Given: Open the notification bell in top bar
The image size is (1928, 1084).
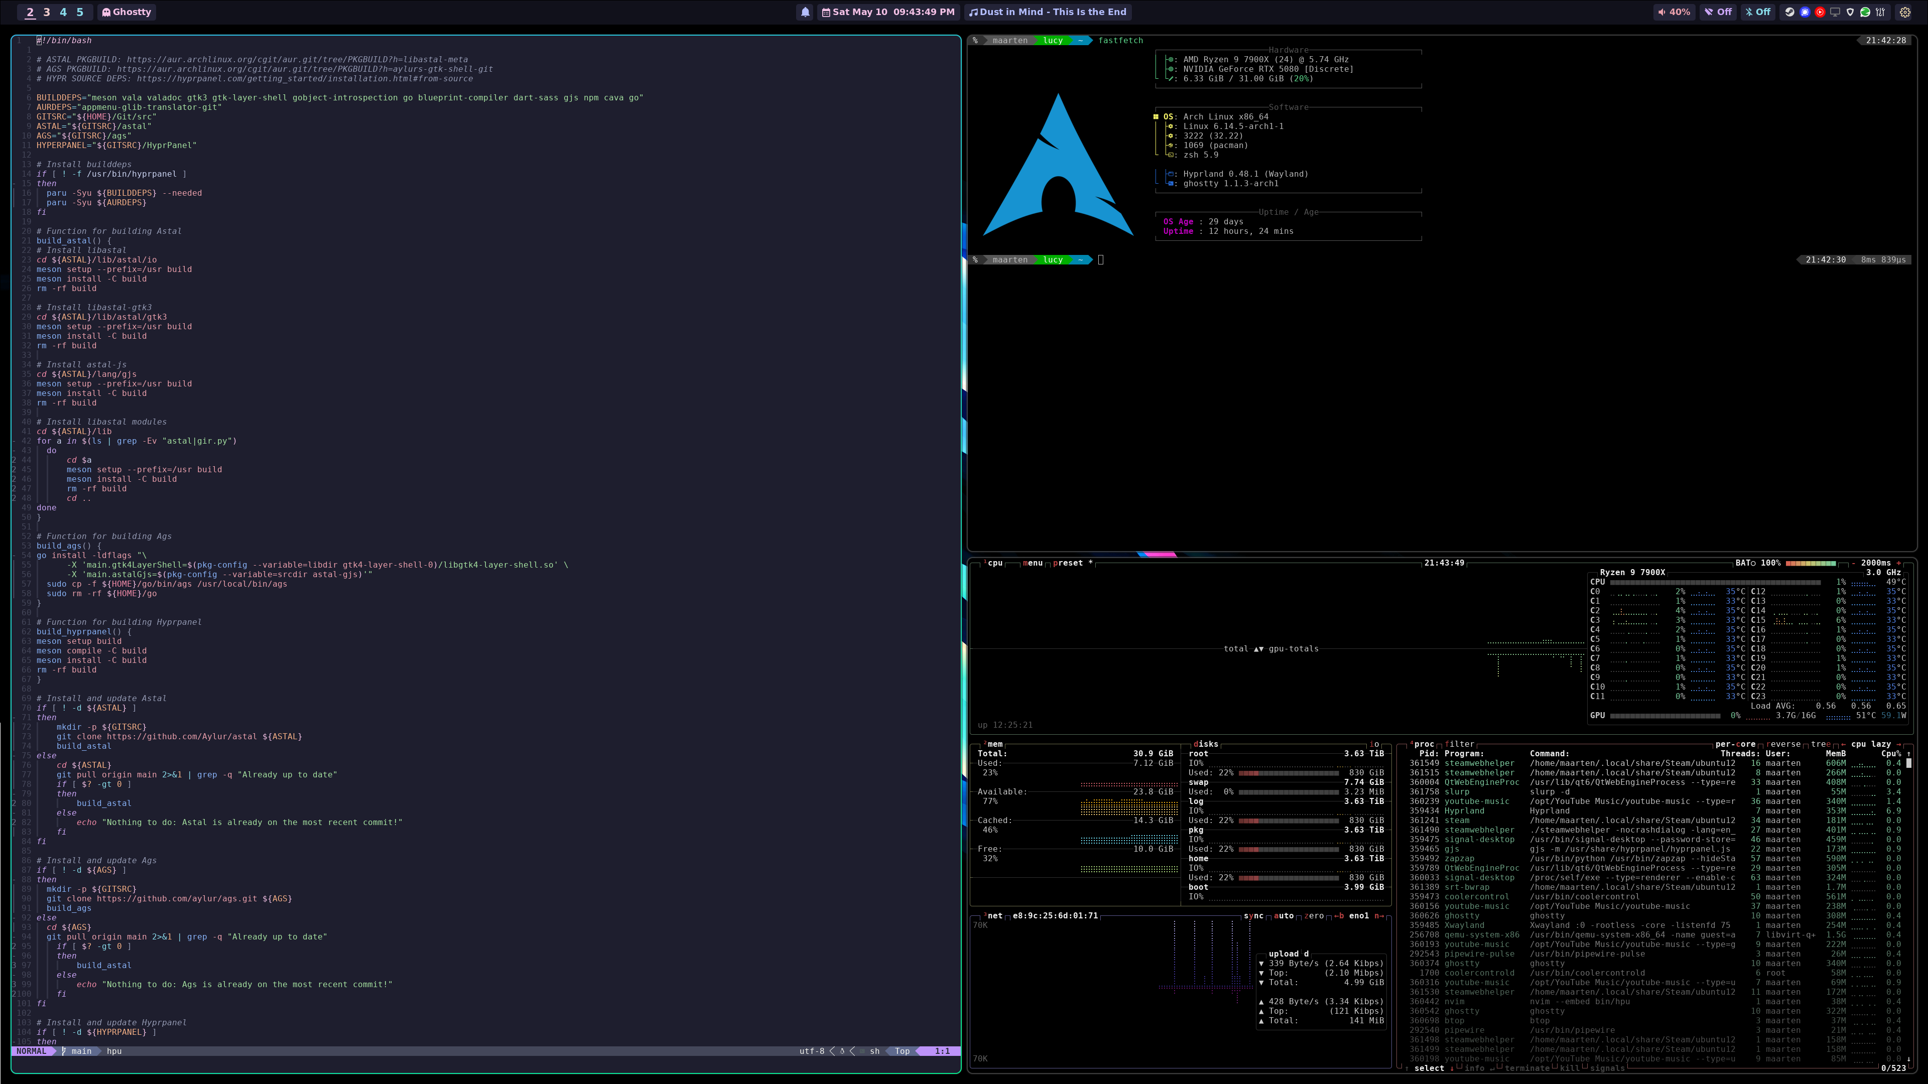Looking at the screenshot, I should click(805, 12).
